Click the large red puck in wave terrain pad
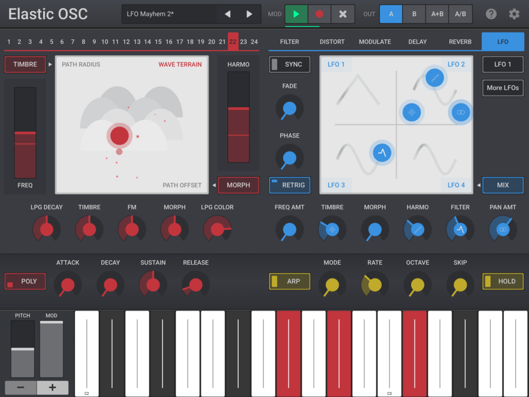The width and height of the screenshot is (529, 397). point(119,135)
